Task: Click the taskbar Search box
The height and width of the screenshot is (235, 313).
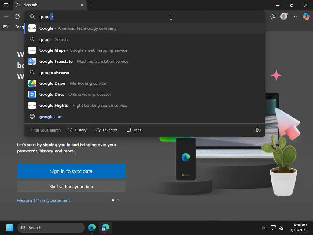Action: click(51, 228)
